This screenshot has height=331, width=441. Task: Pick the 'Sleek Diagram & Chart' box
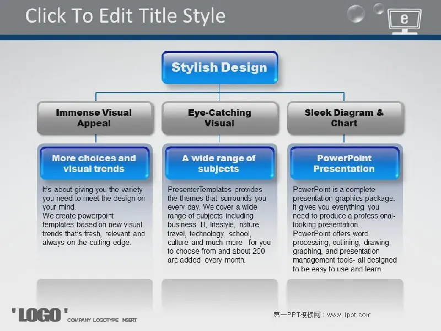345,118
